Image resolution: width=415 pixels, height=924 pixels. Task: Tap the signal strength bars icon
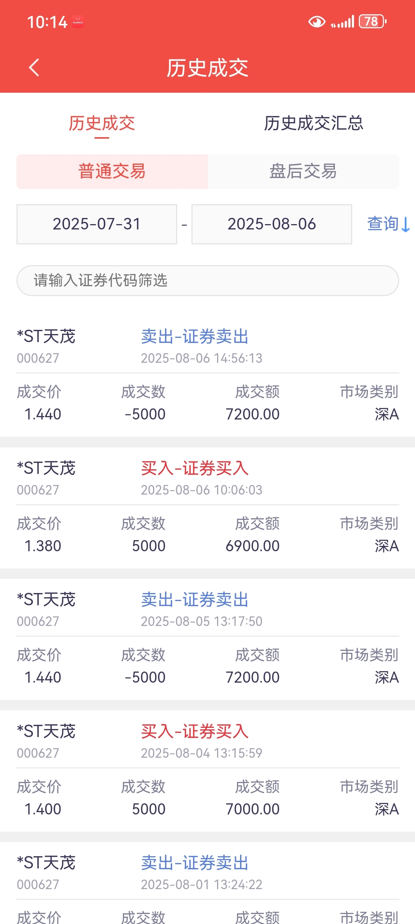(x=343, y=22)
